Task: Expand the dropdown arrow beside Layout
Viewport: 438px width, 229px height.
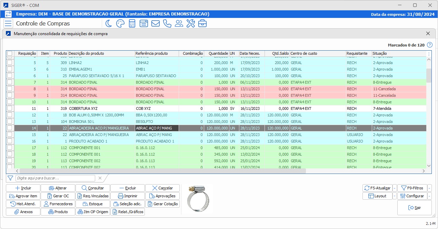Action: coord(395,196)
